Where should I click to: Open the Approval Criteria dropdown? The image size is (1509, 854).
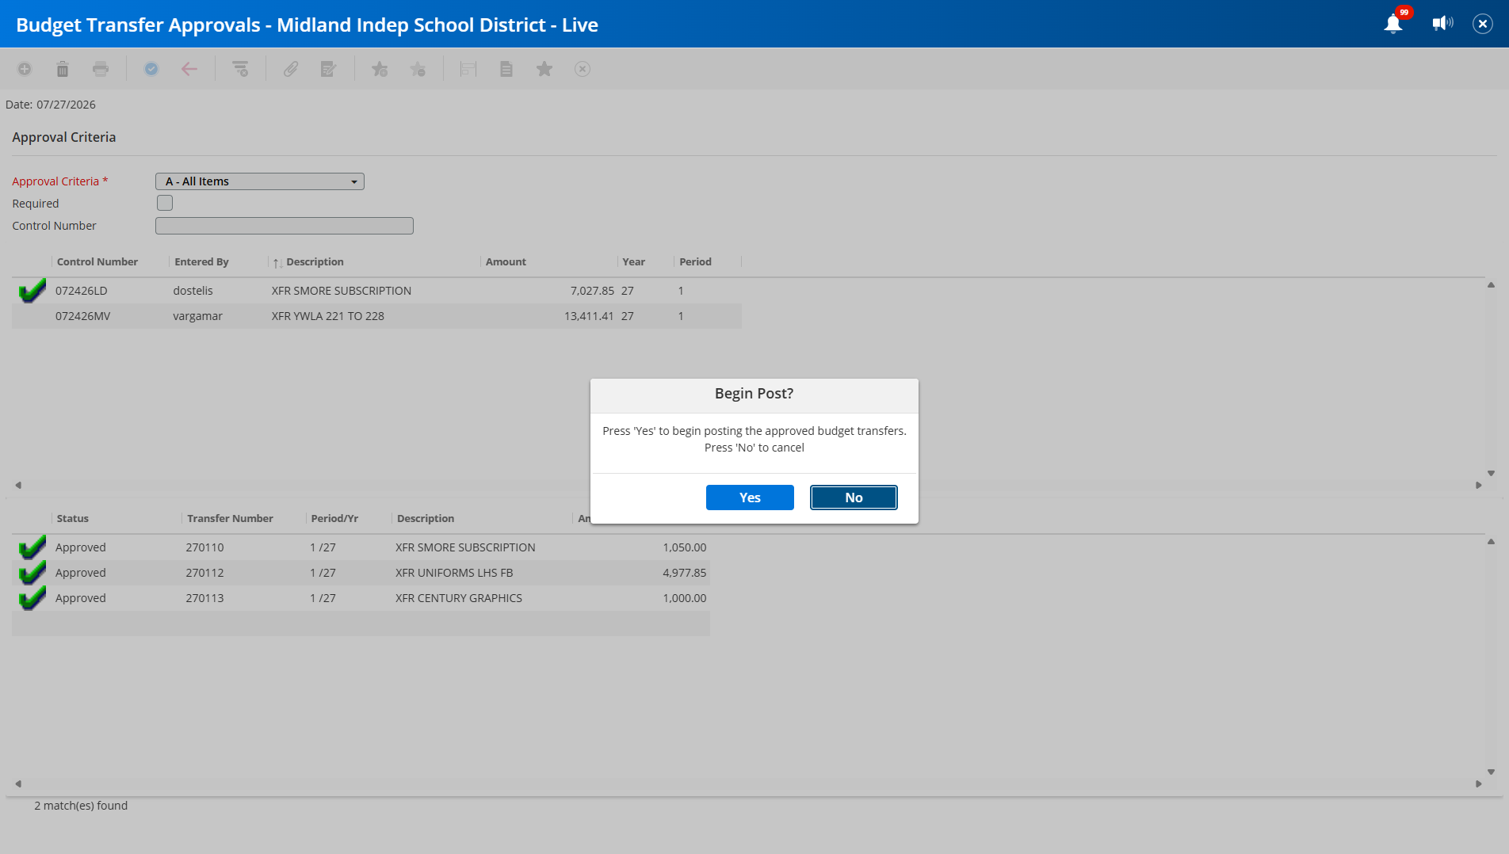tap(260, 181)
